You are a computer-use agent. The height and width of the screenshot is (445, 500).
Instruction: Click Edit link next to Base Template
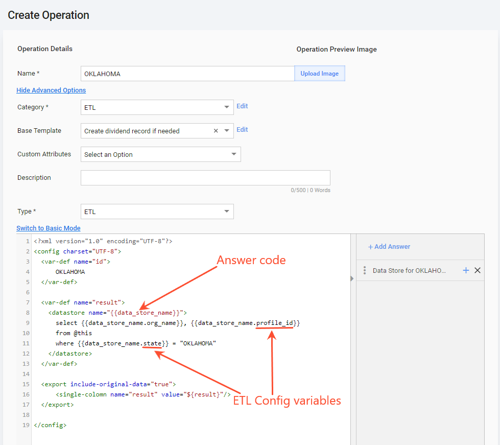tap(242, 129)
